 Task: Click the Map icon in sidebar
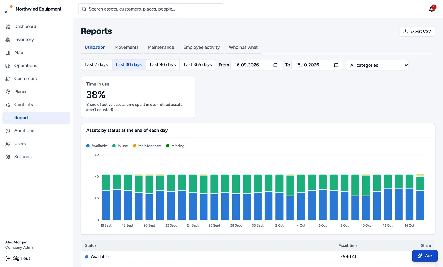click(8, 53)
